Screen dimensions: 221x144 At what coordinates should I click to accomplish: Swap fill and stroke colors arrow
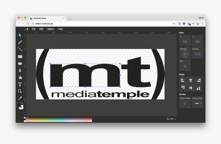click(22, 103)
